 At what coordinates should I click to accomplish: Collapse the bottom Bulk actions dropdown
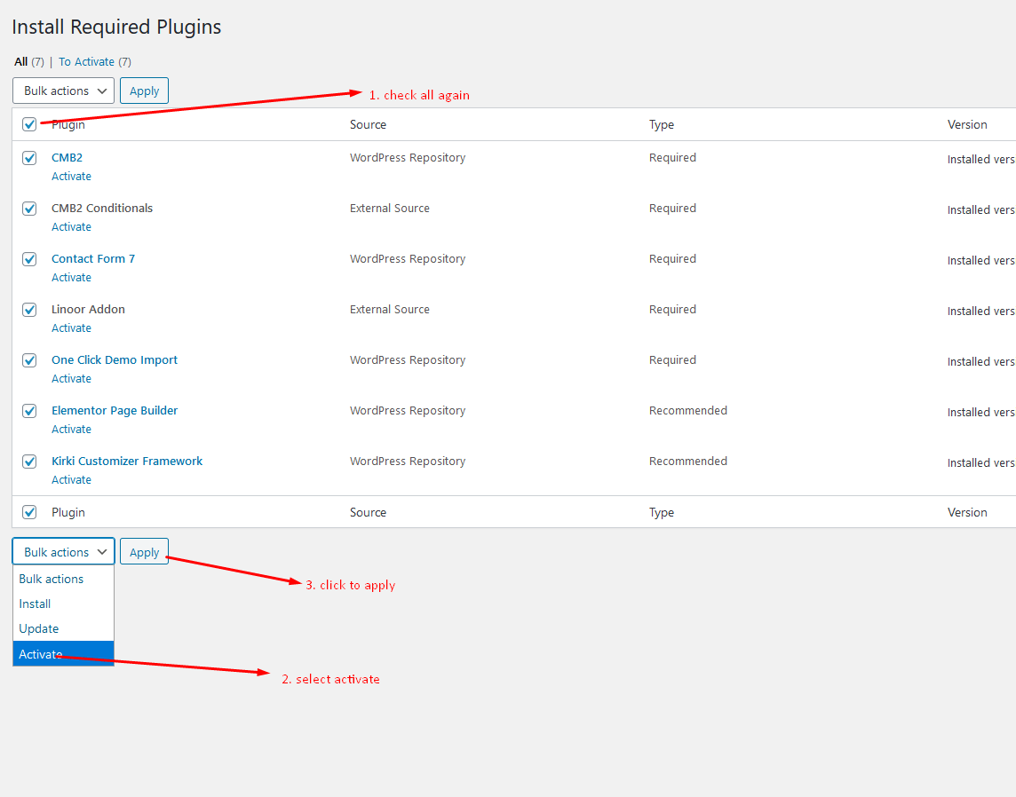click(x=63, y=552)
